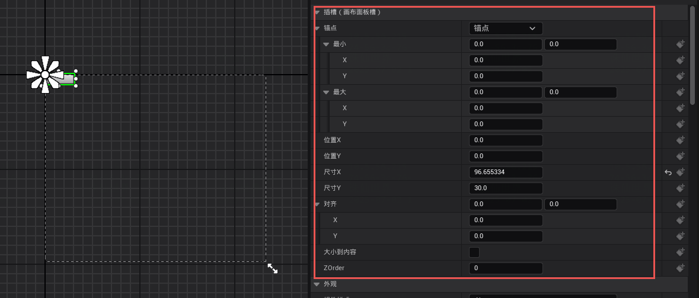Image resolution: width=699 pixels, height=298 pixels.
Task: Add keyframe for 大小到内容 property
Action: click(x=680, y=252)
